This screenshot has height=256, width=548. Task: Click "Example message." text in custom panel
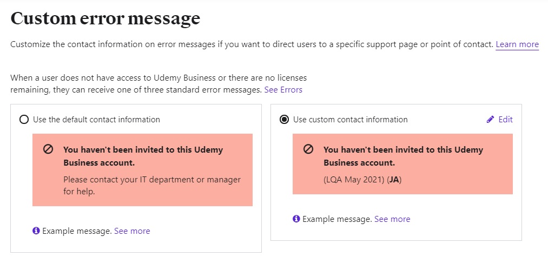[337, 219]
